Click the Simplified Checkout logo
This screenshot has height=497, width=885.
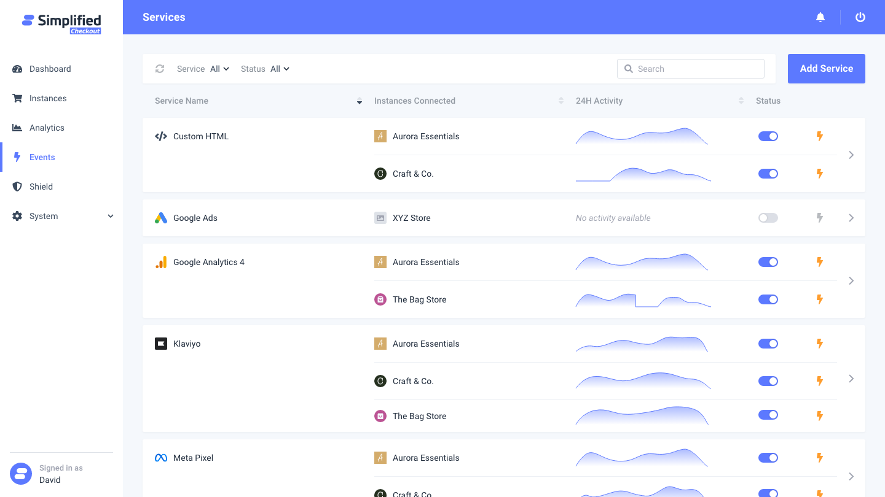pos(61,23)
